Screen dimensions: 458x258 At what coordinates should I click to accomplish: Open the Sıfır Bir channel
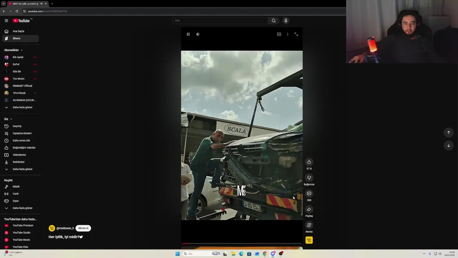(20, 72)
